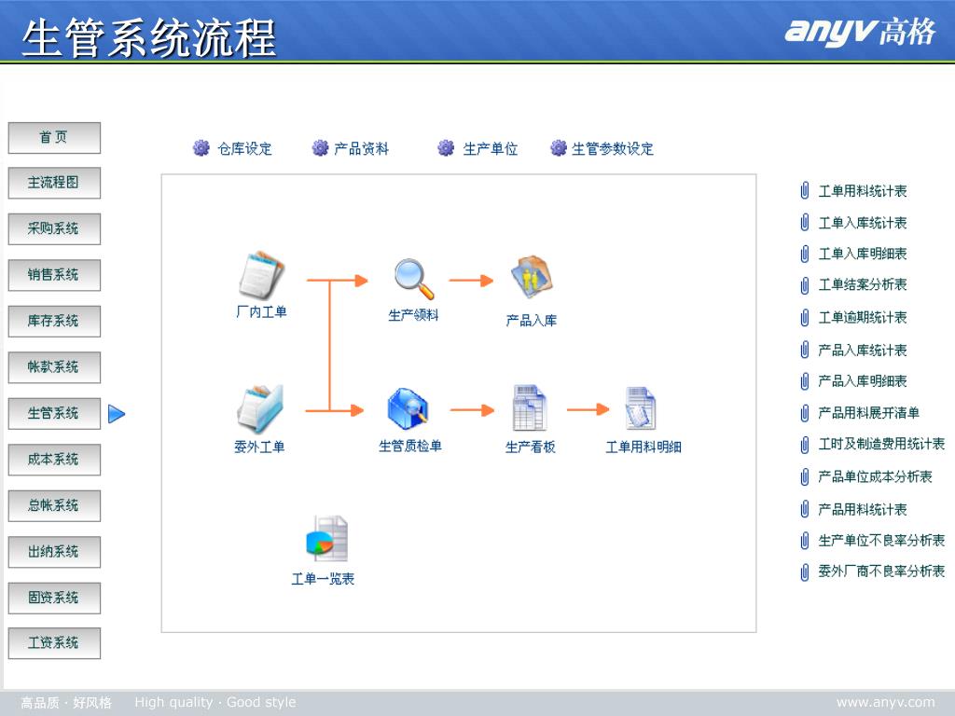Click the 生产领料 label text
Image resolution: width=955 pixels, height=716 pixels.
413,315
